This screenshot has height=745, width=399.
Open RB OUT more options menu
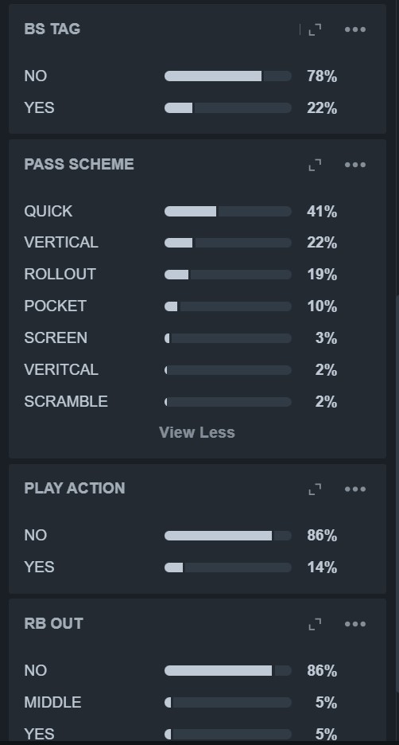(354, 624)
